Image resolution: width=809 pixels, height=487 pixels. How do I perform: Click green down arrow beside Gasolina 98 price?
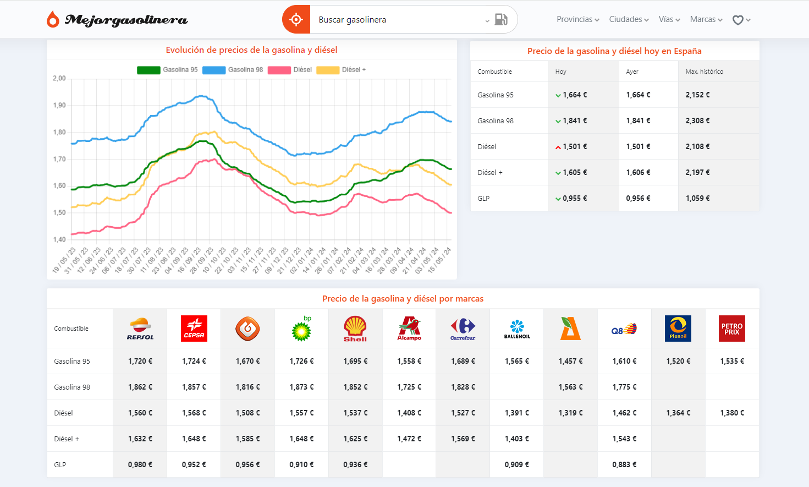click(558, 121)
